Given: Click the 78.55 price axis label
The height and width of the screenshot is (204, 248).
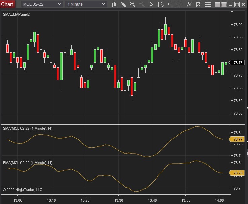Looking at the screenshot, I should click(x=238, y=113).
